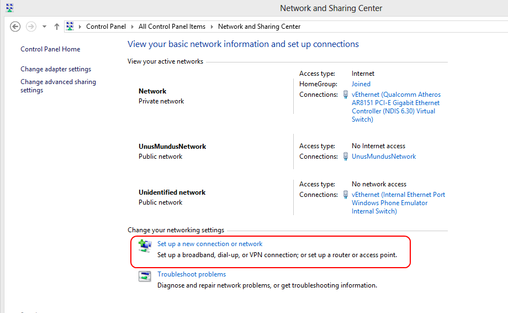Click the address bar network icon
Screen dimensions: 508x313
point(70,27)
